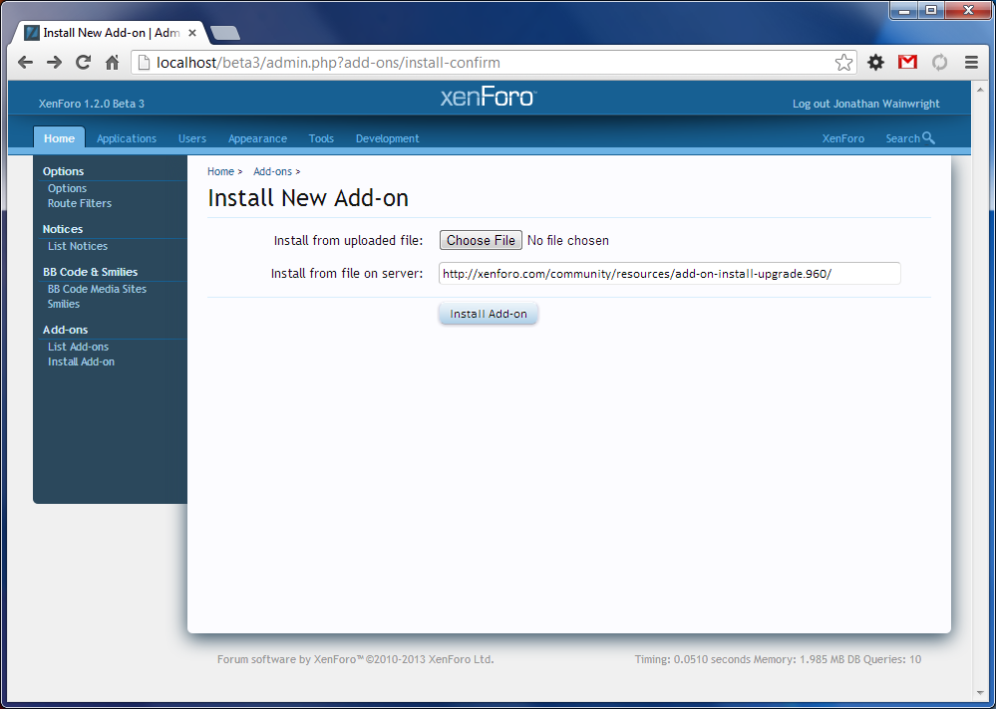Open BB Code Media Sites link

(97, 289)
